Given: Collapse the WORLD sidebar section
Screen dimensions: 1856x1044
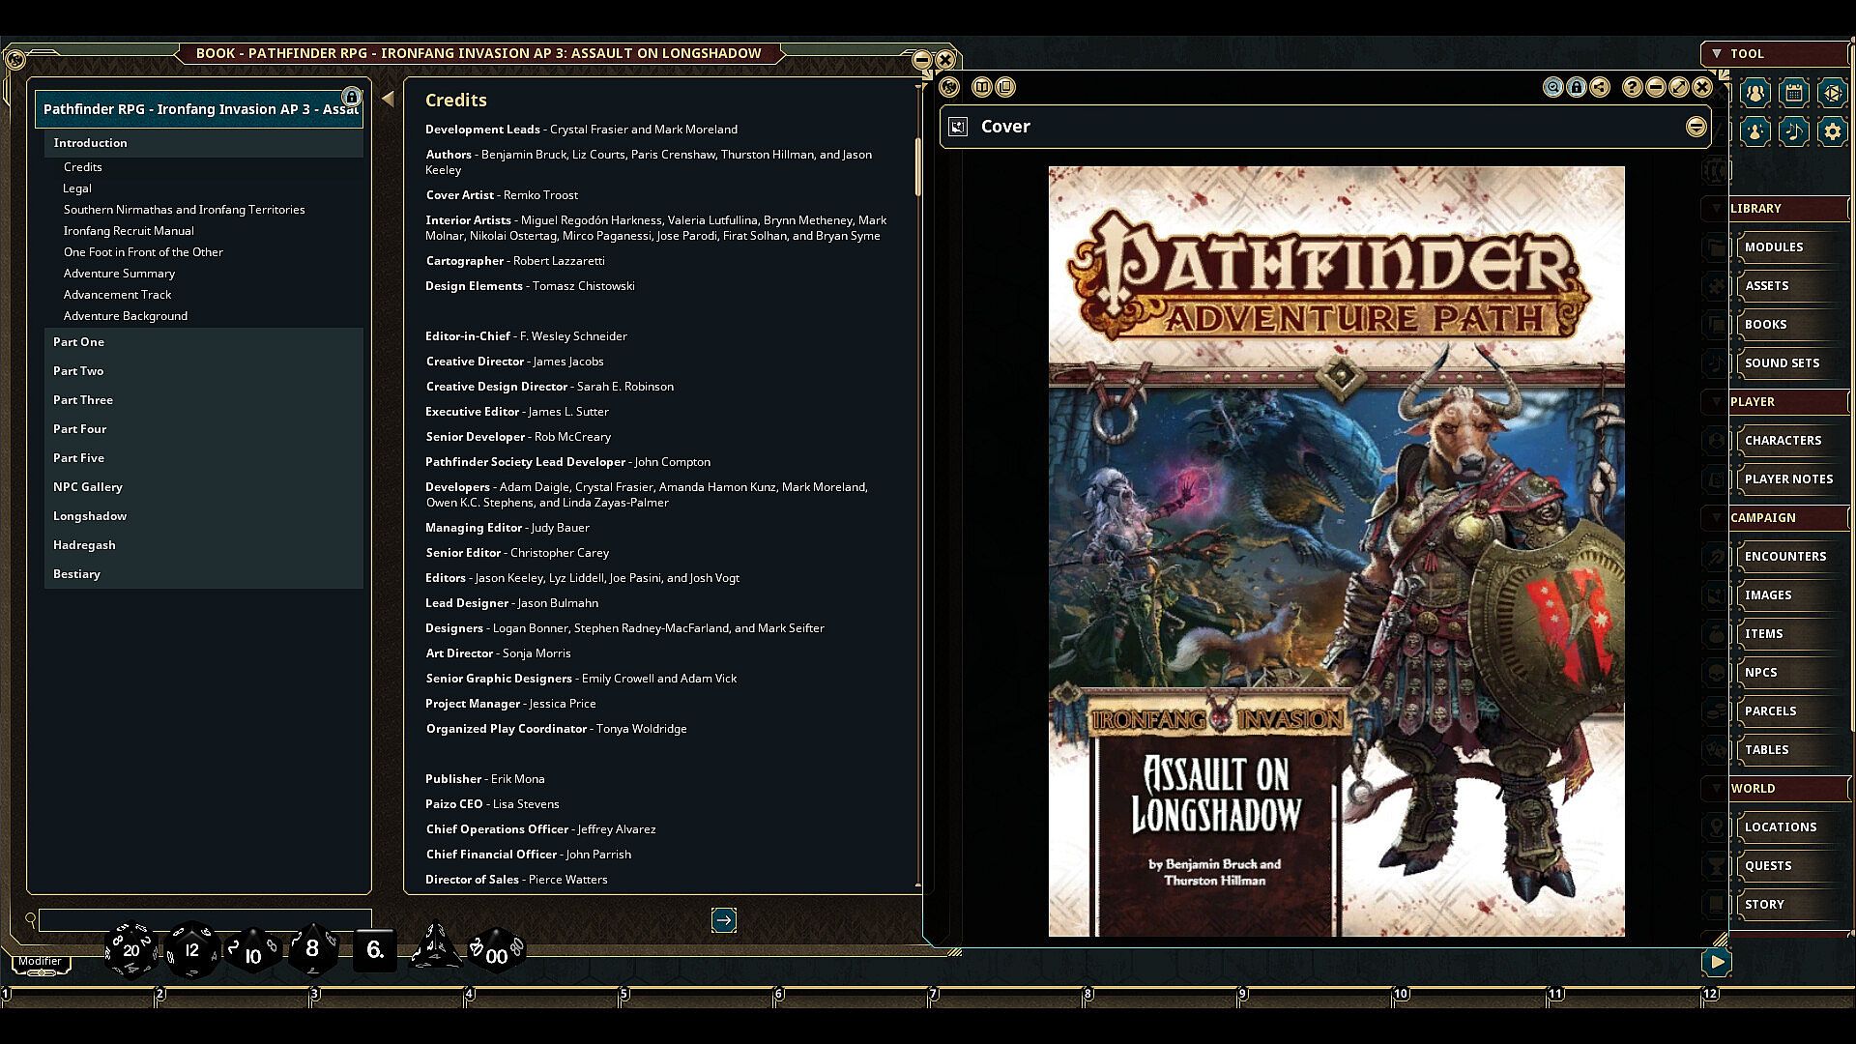Looking at the screenshot, I should pos(1717,789).
